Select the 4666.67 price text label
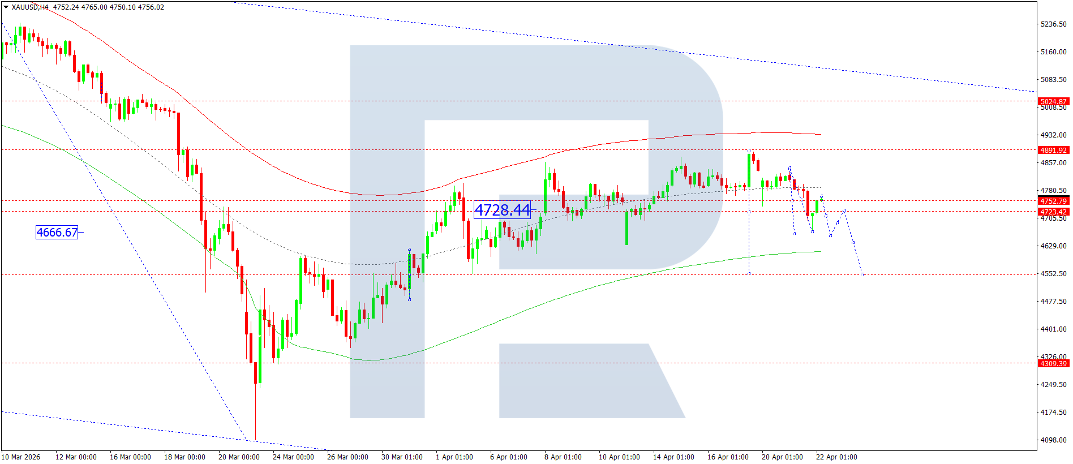Screen dimensions: 1073x464 tap(57, 233)
